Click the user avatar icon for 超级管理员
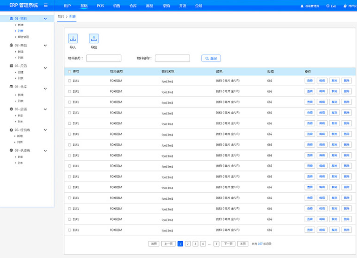This screenshot has height=258, width=357. tap(302, 6)
